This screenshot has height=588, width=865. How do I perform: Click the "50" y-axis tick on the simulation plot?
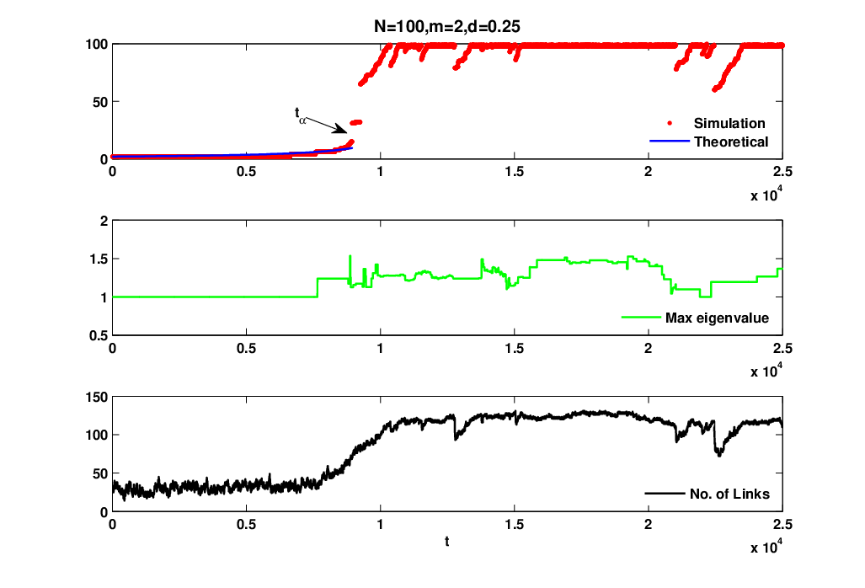(100, 102)
